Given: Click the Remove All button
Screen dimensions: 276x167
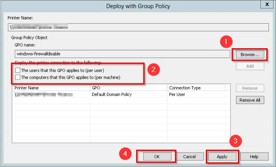Looking at the screenshot, I should click(x=250, y=100).
